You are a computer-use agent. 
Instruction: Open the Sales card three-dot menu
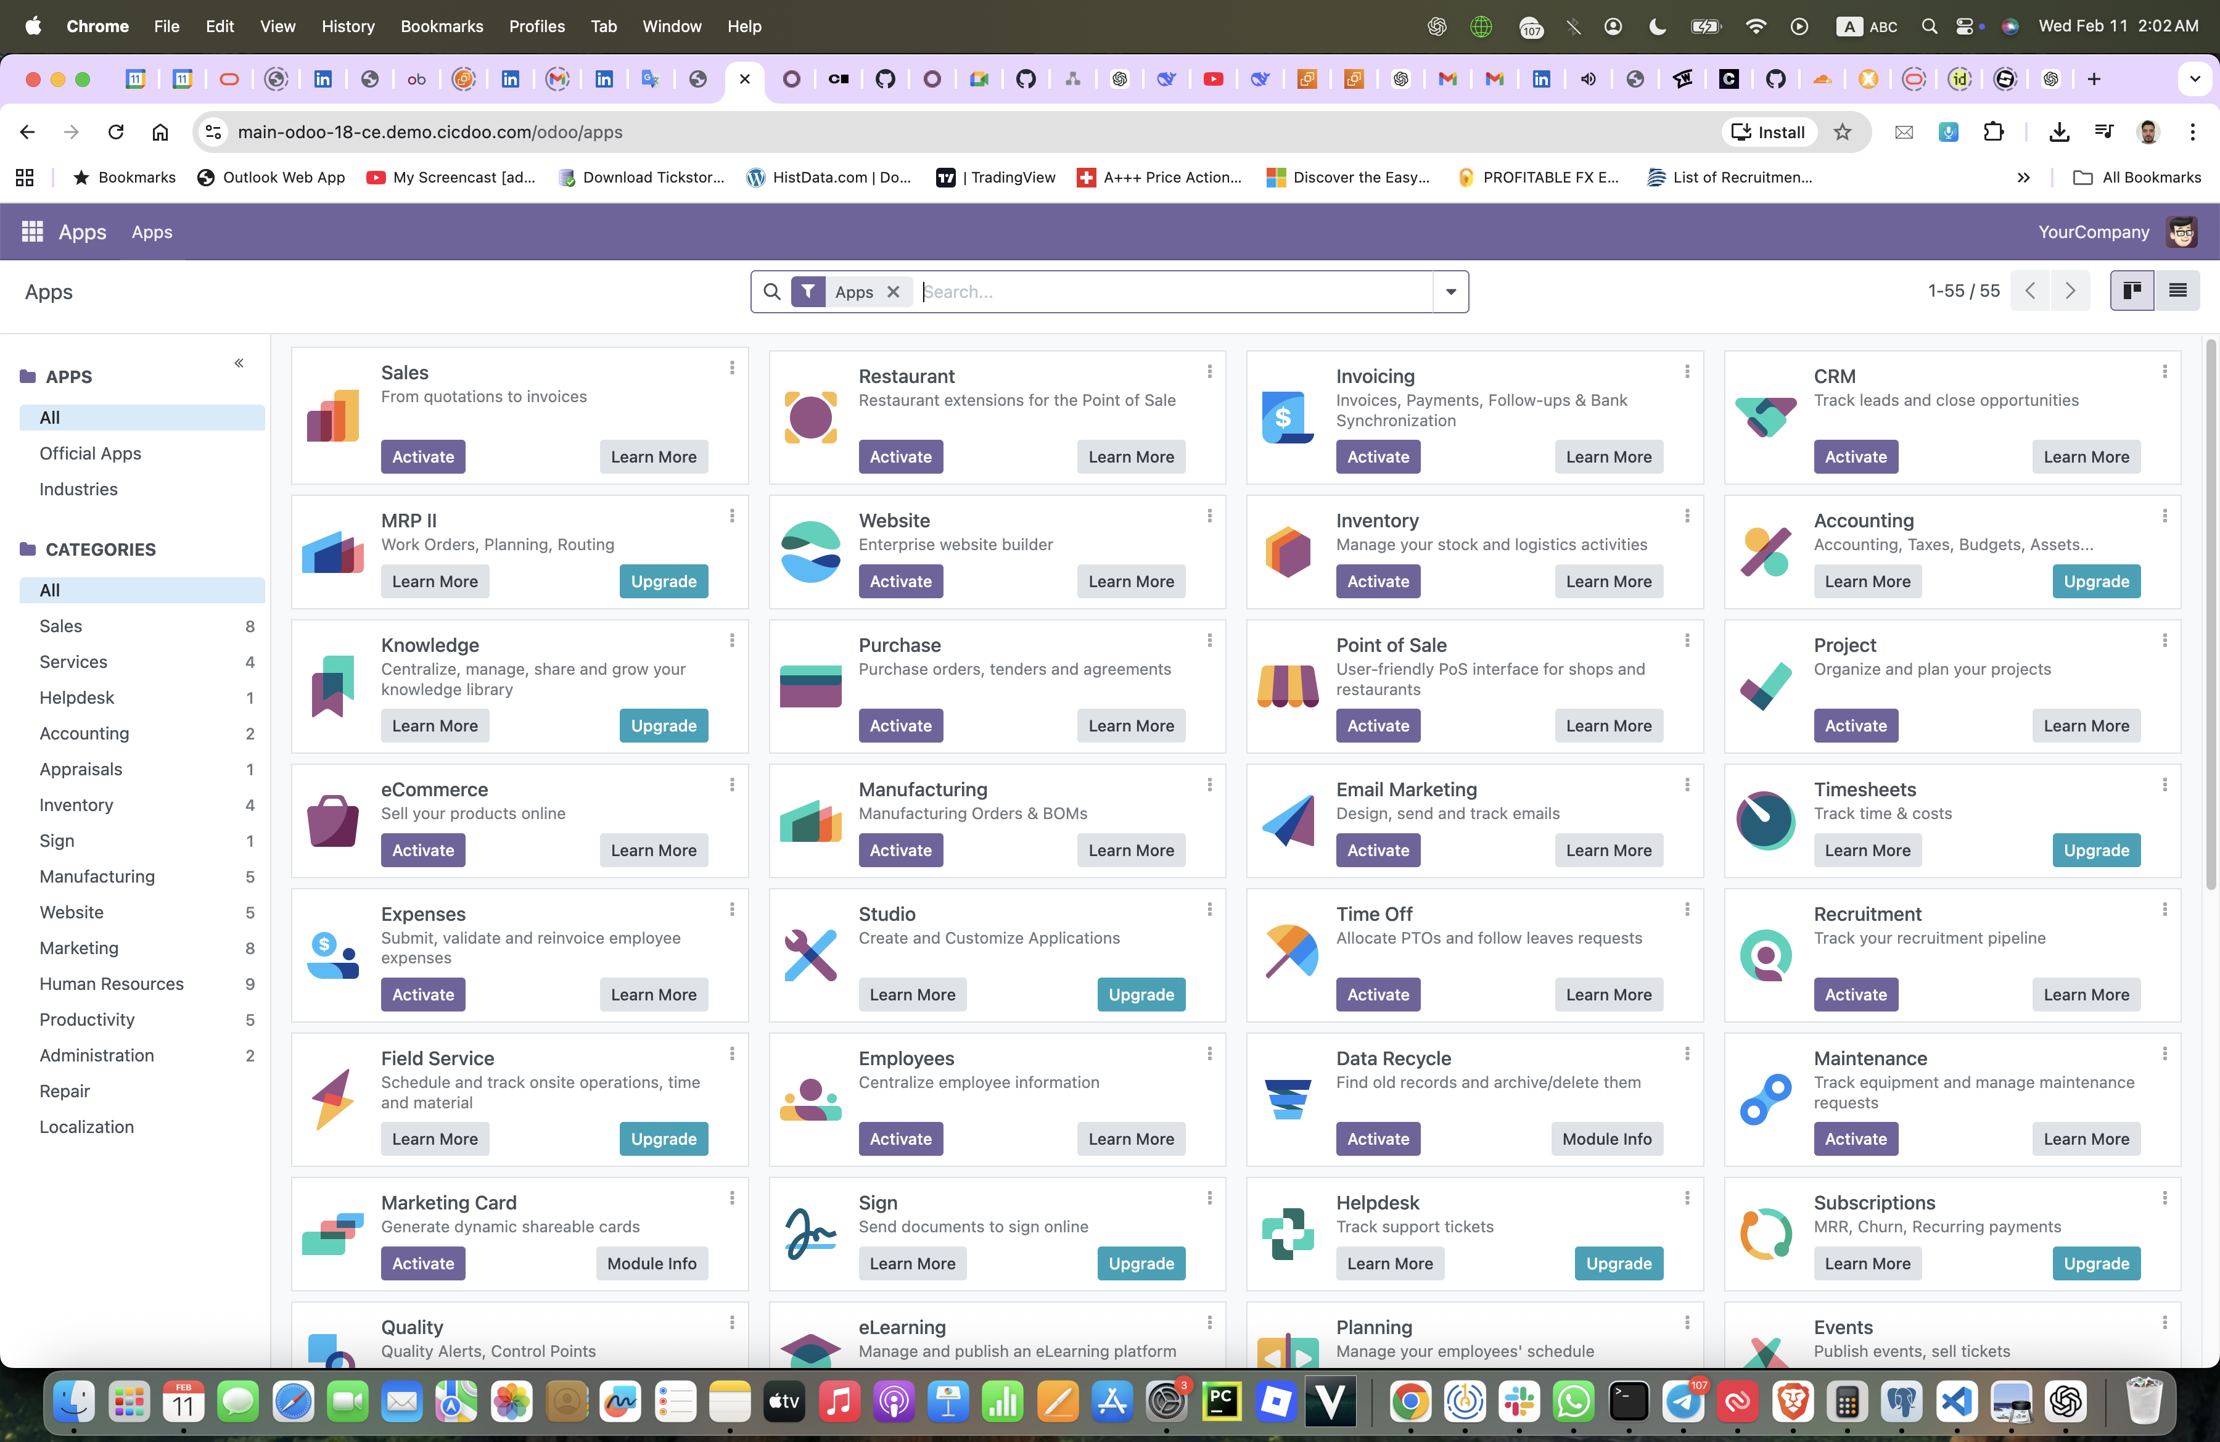[732, 368]
